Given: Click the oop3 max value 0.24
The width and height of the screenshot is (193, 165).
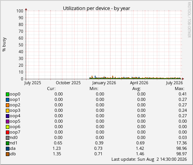Looking at the screenshot, I should click(183, 110).
